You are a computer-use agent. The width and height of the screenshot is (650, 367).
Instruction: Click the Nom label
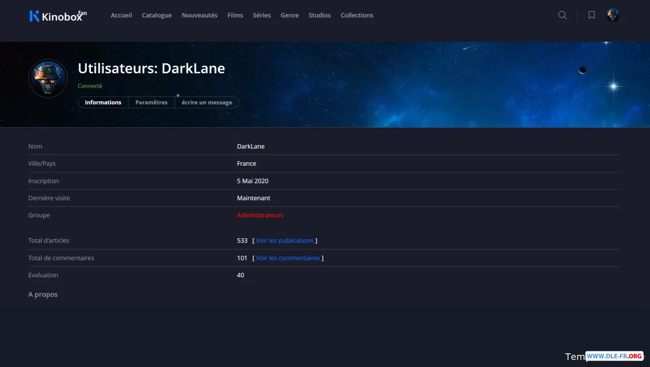tap(36, 146)
